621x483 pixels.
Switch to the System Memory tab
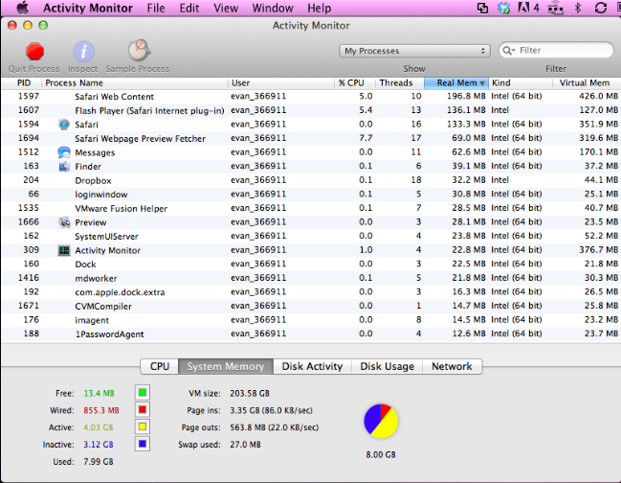point(226,366)
